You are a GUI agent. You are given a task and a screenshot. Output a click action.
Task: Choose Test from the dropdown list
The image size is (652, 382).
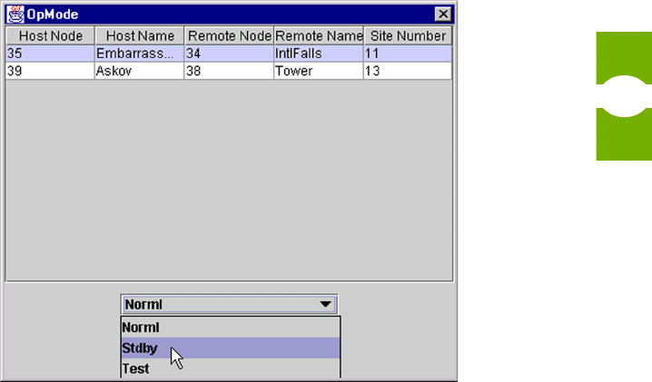tap(231, 368)
